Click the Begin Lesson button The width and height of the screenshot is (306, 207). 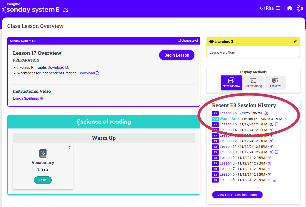tap(177, 55)
